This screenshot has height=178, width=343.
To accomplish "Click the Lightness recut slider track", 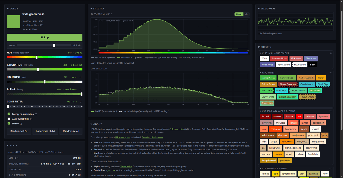I will coord(45,82).
